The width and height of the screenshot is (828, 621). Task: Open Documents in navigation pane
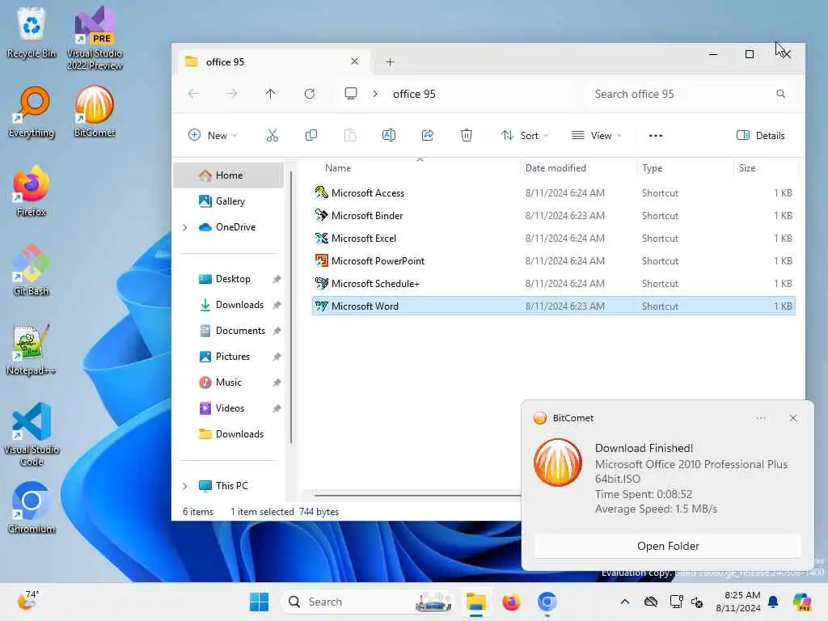point(228,331)
